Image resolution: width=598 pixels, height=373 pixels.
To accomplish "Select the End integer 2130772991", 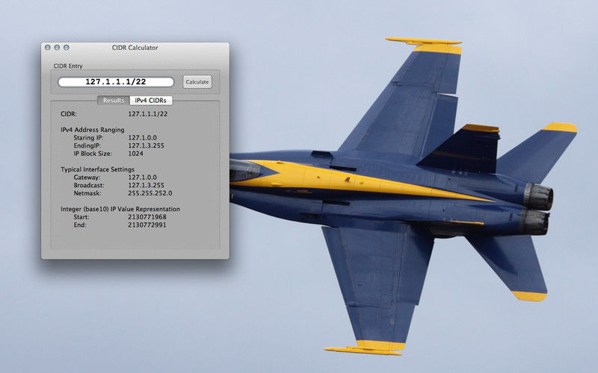I will tap(147, 225).
